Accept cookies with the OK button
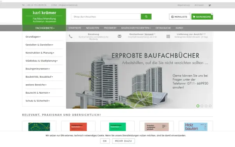 [105, 141]
